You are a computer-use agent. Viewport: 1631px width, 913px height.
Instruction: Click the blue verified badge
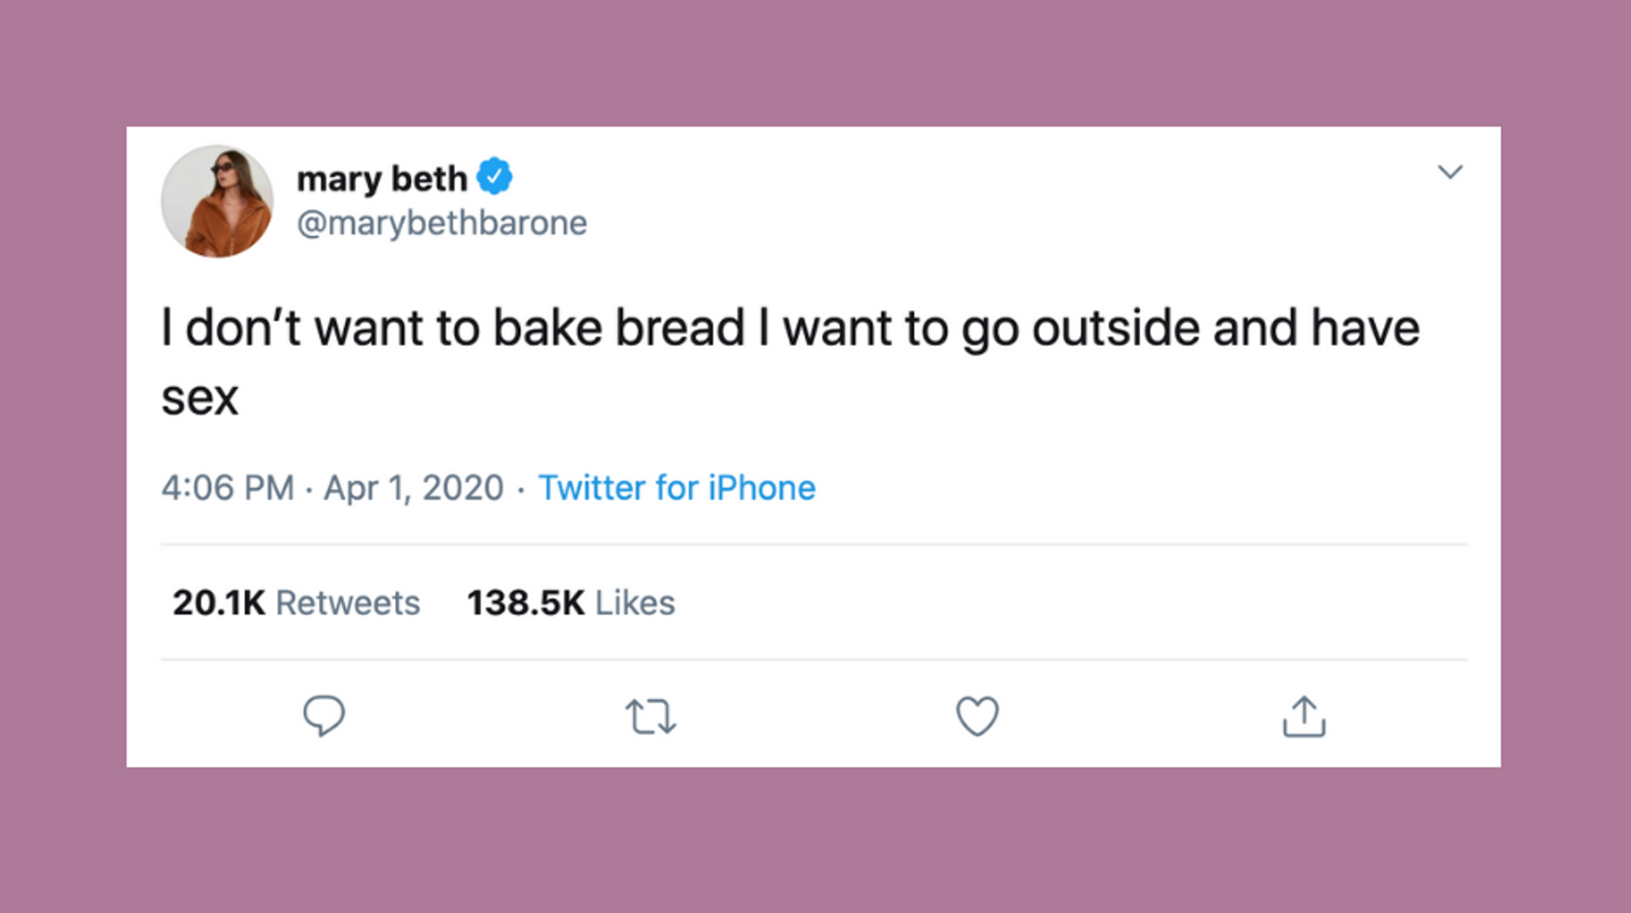tap(495, 177)
